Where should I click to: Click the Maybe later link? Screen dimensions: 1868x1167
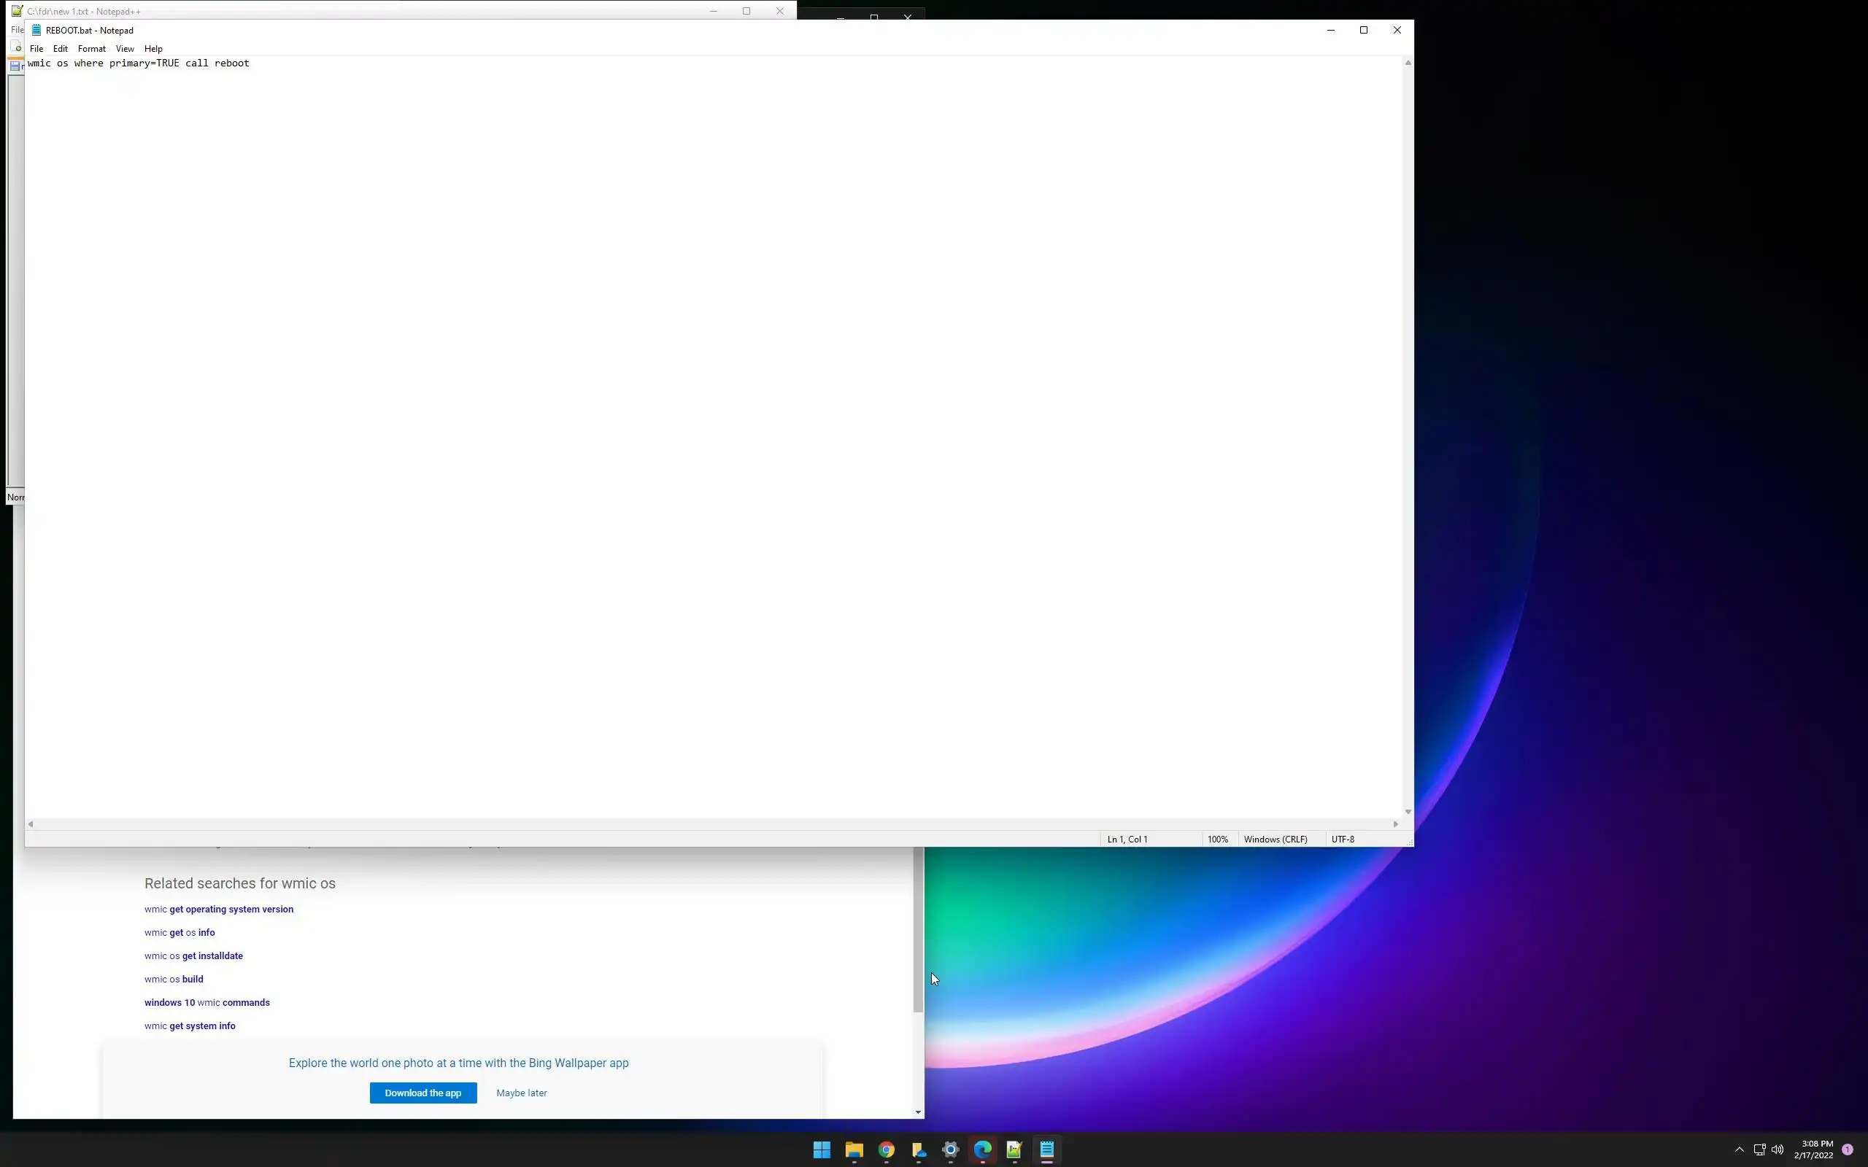click(x=521, y=1093)
